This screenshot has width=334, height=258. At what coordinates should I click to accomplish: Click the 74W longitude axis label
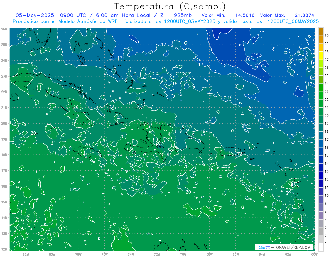[131, 254]
